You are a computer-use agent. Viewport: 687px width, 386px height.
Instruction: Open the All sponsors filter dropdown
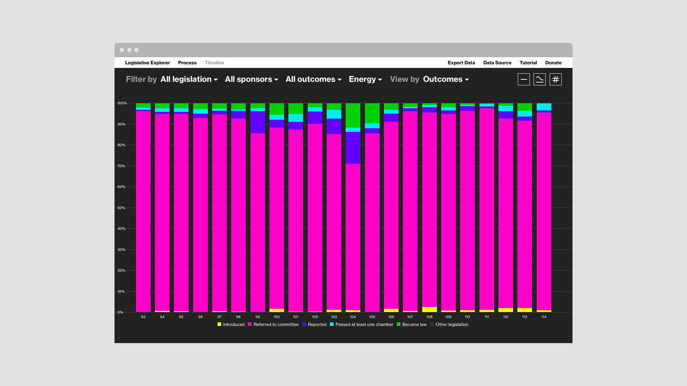coord(252,79)
